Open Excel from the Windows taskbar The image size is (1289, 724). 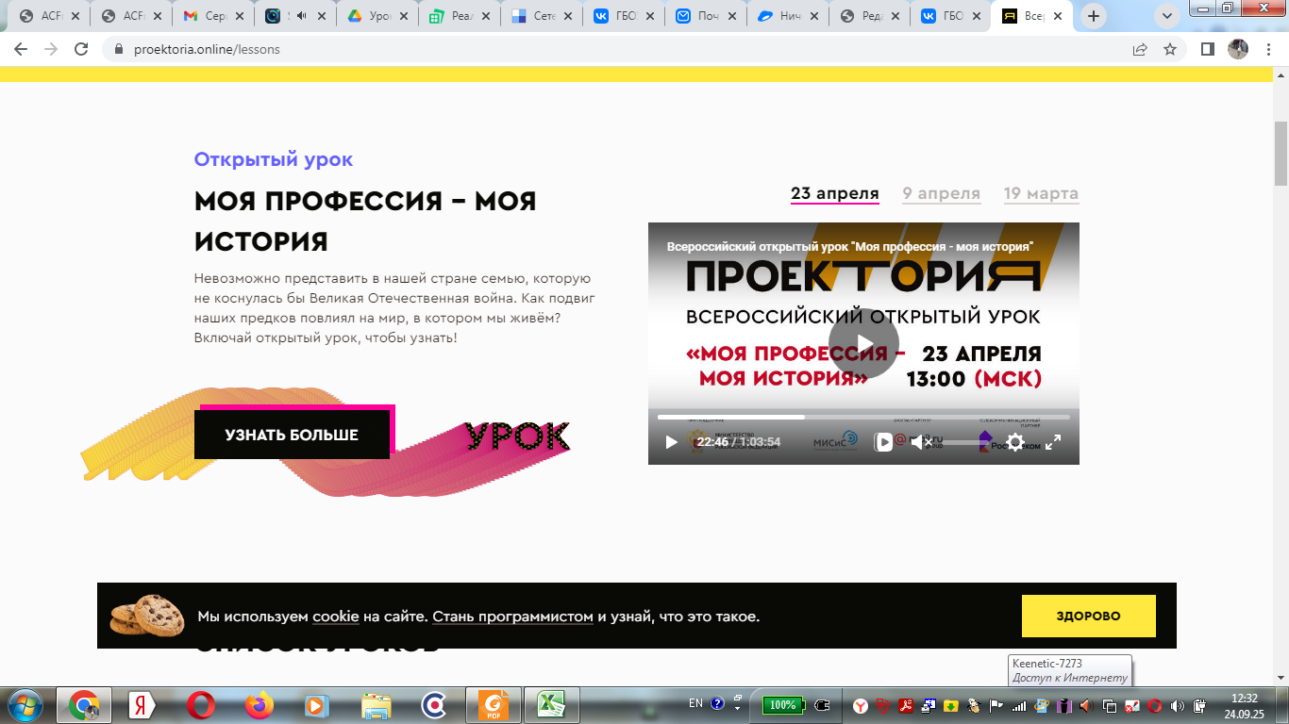(x=551, y=704)
